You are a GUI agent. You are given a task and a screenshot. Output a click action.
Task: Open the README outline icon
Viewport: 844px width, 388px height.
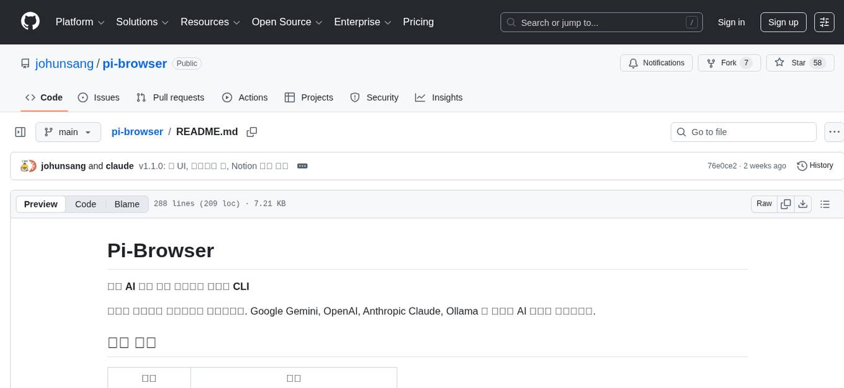point(825,203)
